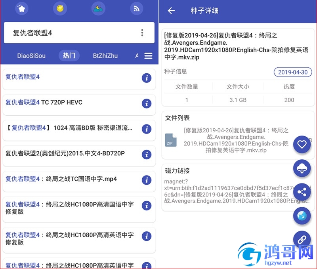Select the magnet link text
Image resolution: width=317 pixels, height=269 pixels.
coord(237,191)
